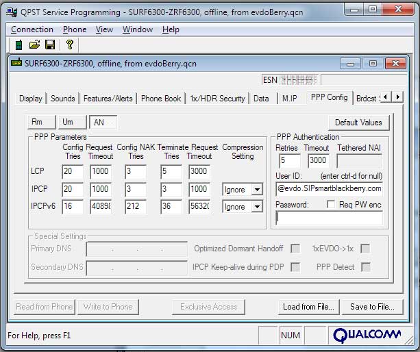Click the Default Values button
The height and width of the screenshot is (352, 420).
tap(358, 123)
